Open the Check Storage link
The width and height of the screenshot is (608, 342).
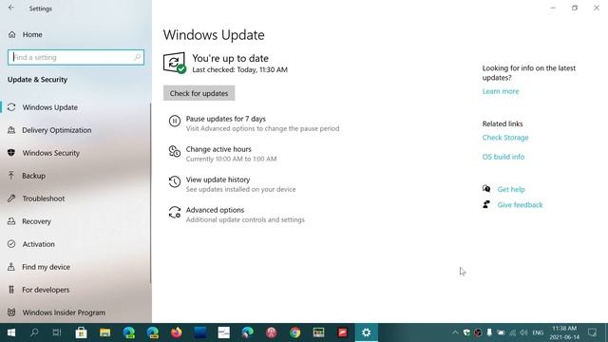(505, 138)
